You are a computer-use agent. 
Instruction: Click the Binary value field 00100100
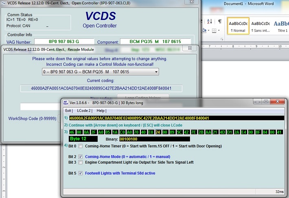154,139
